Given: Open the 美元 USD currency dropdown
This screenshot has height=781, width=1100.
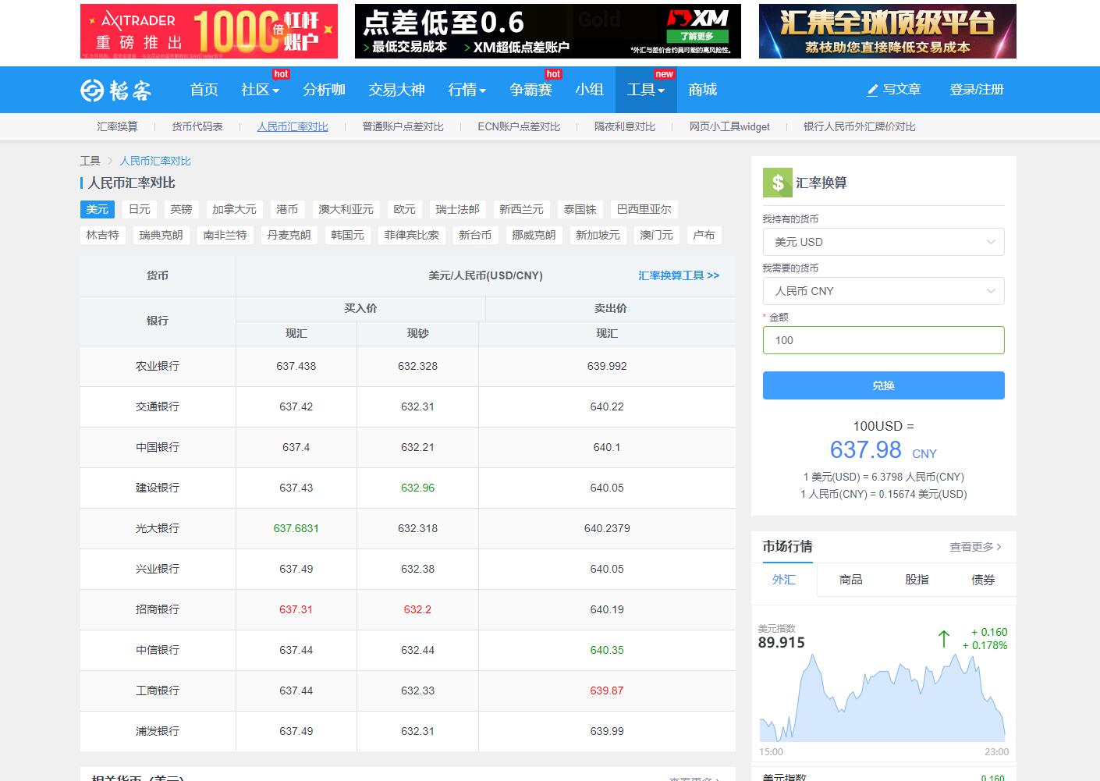Looking at the screenshot, I should (x=883, y=242).
